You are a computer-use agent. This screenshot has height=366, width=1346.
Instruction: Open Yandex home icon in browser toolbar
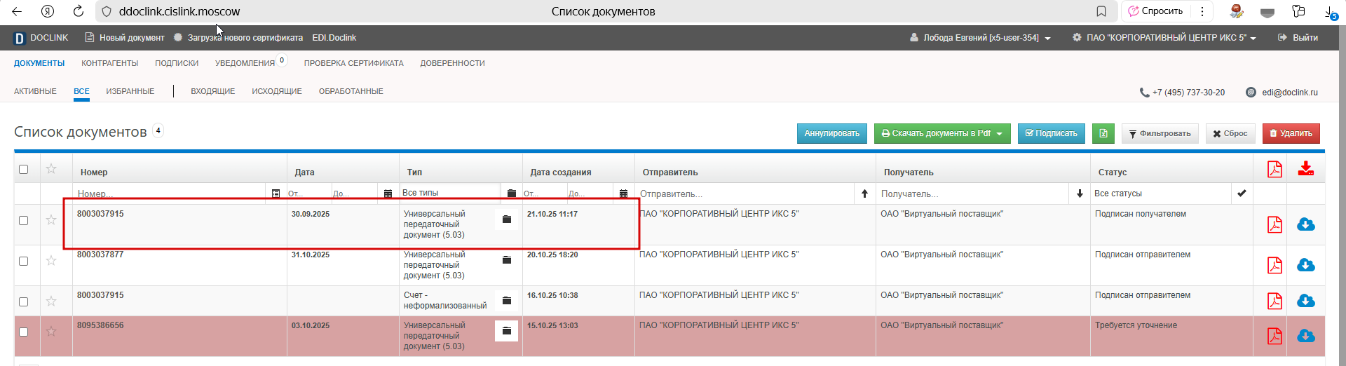(48, 11)
